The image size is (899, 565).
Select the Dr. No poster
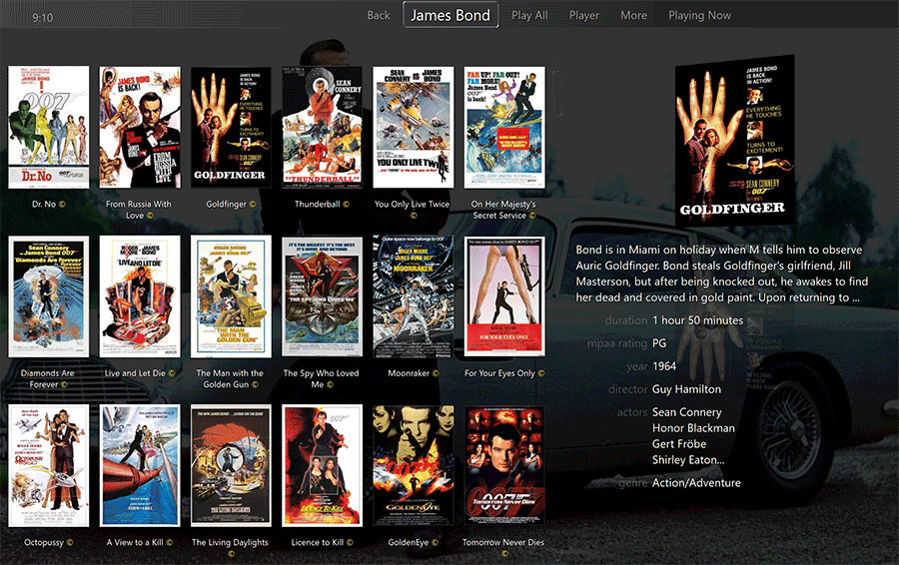pos(49,127)
